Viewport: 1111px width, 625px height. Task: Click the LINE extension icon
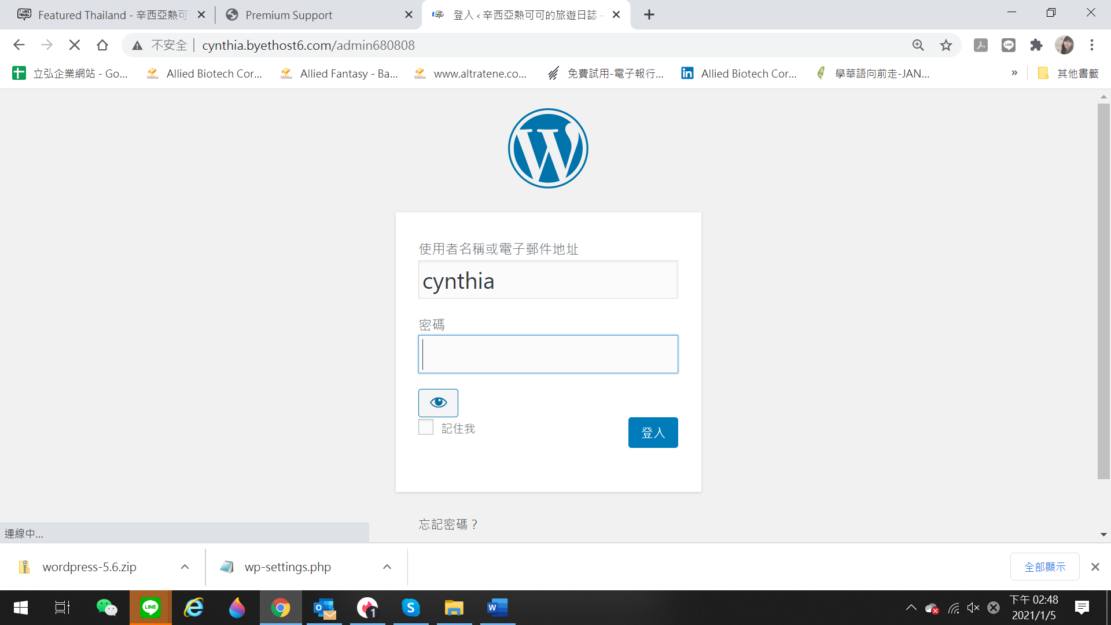click(1009, 45)
